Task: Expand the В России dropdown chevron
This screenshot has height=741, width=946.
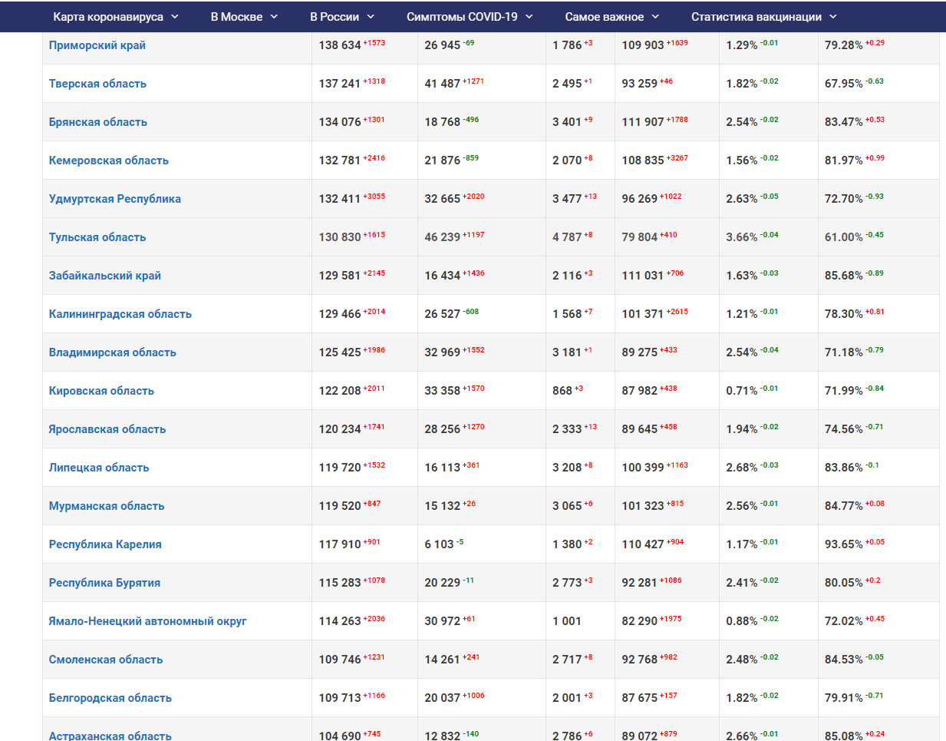Action: pos(371,17)
